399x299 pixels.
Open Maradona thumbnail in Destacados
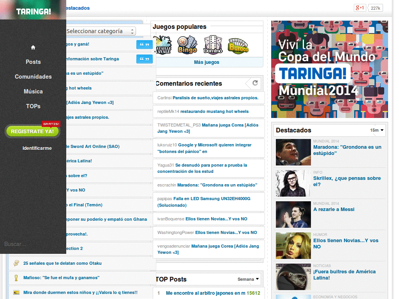point(293,152)
